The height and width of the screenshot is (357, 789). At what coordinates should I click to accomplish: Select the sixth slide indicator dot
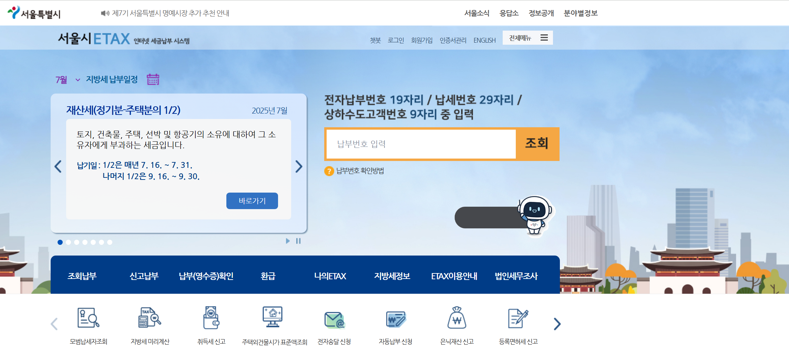click(101, 242)
